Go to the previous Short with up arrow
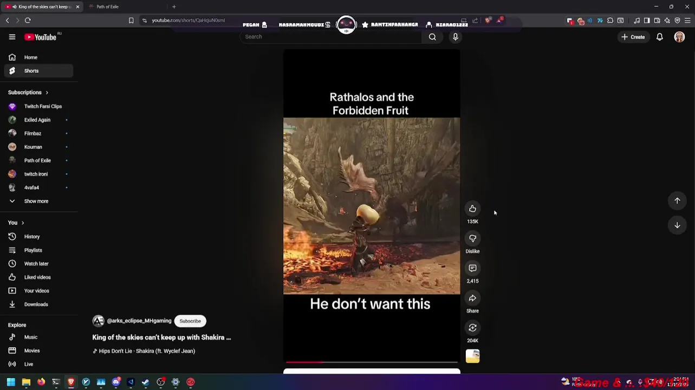The width and height of the screenshot is (695, 390). (x=677, y=201)
